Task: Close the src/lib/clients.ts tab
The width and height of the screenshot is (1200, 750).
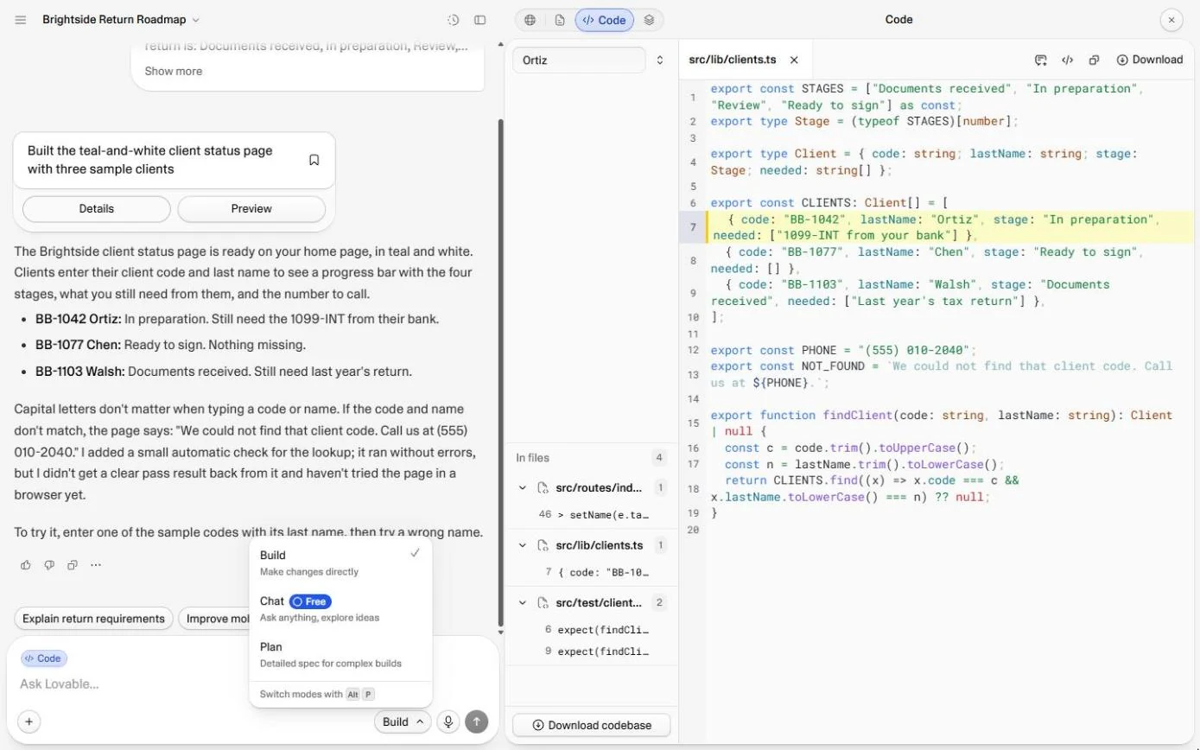Action: pyautogui.click(x=794, y=60)
